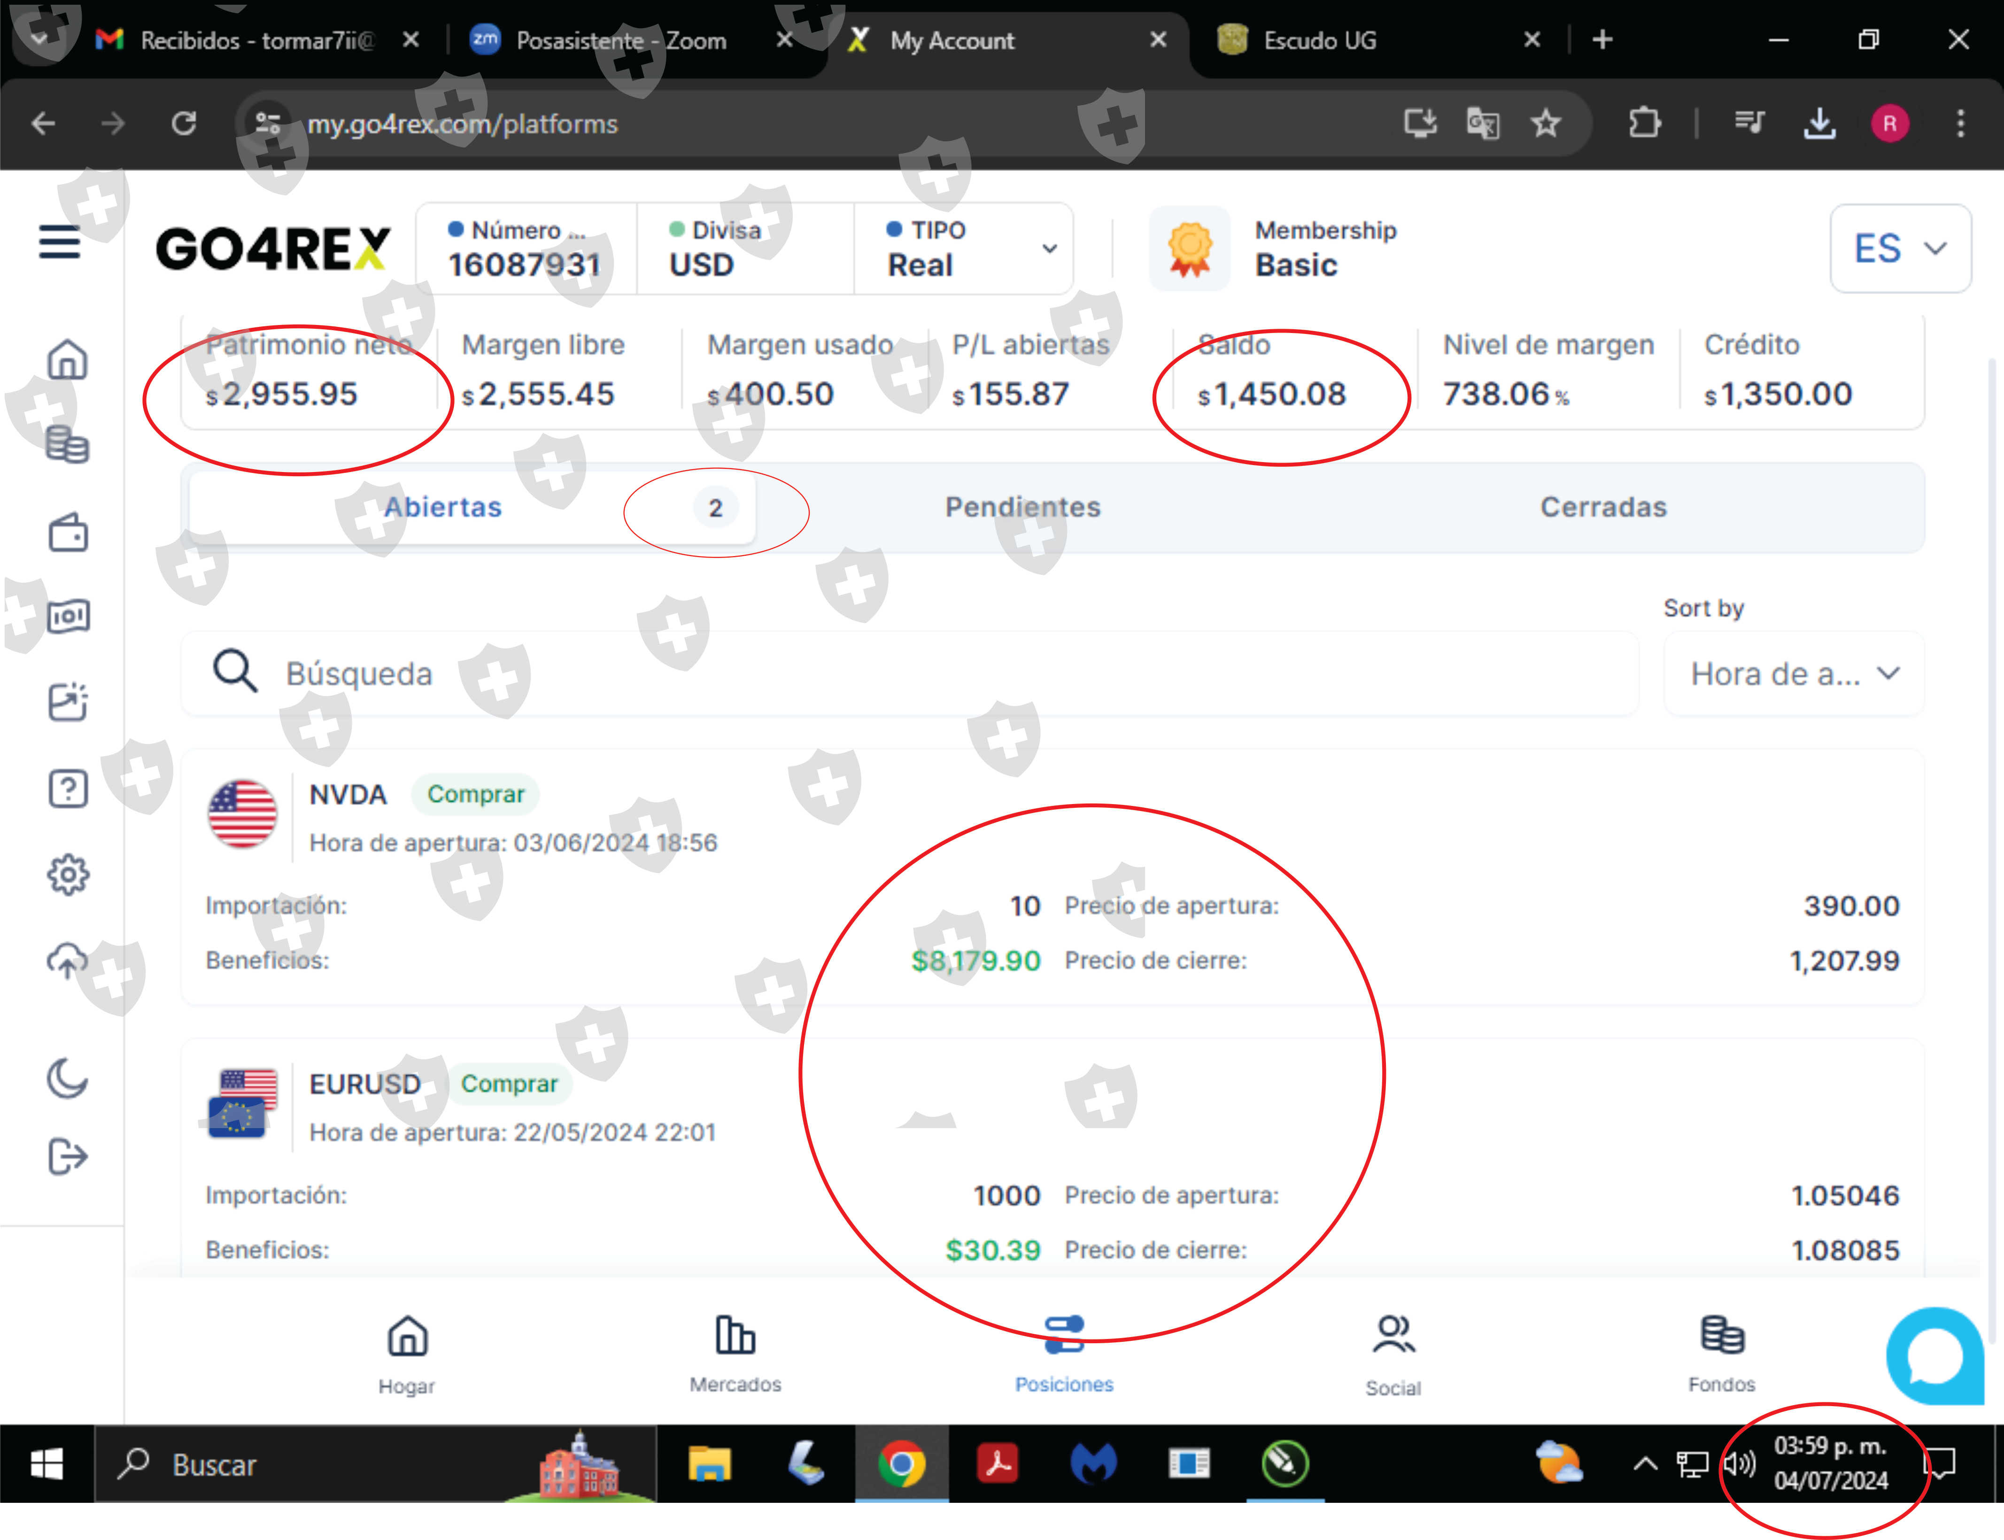Open File Explorer from the taskbar

point(710,1464)
